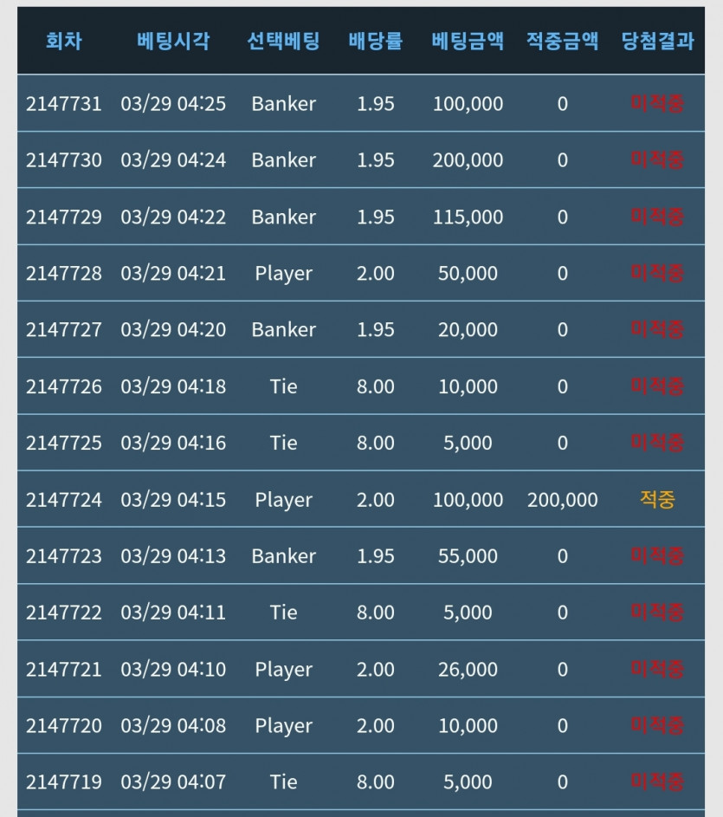Click the 배당률 column header
Image resolution: width=723 pixels, height=817 pixels.
(376, 41)
